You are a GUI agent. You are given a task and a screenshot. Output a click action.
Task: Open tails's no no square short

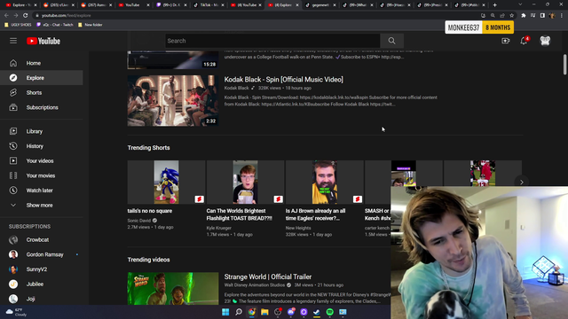pyautogui.click(x=166, y=183)
